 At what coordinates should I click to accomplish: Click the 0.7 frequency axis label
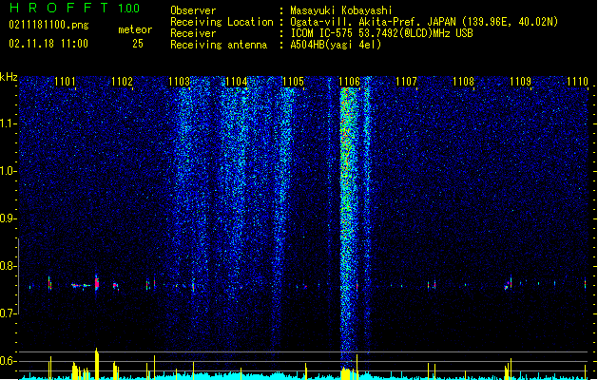[8, 313]
